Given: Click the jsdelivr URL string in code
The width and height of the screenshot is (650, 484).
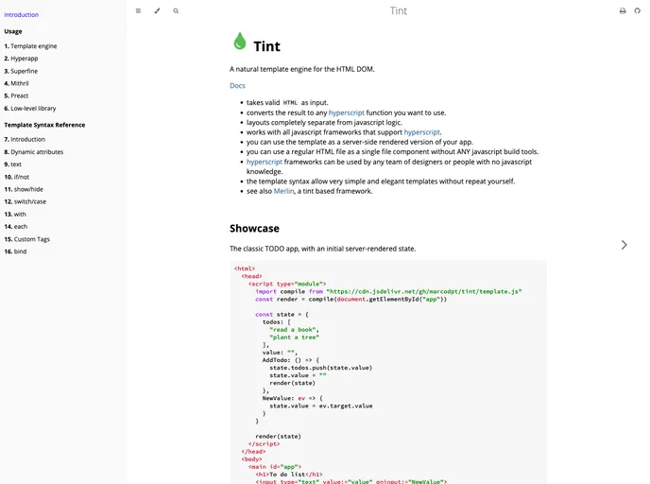Looking at the screenshot, I should (424, 291).
